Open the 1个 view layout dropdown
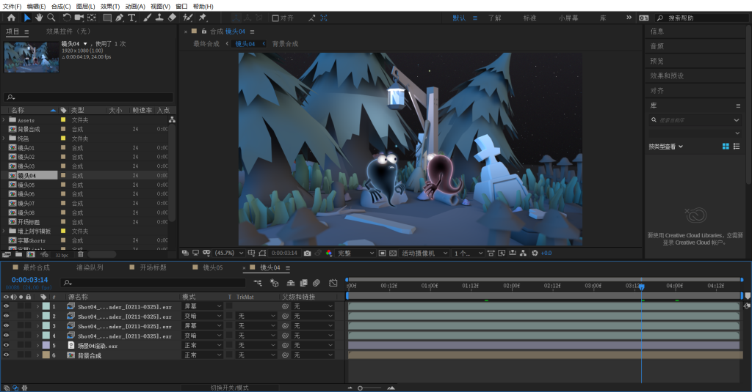This screenshot has height=392, width=752. (x=468, y=254)
